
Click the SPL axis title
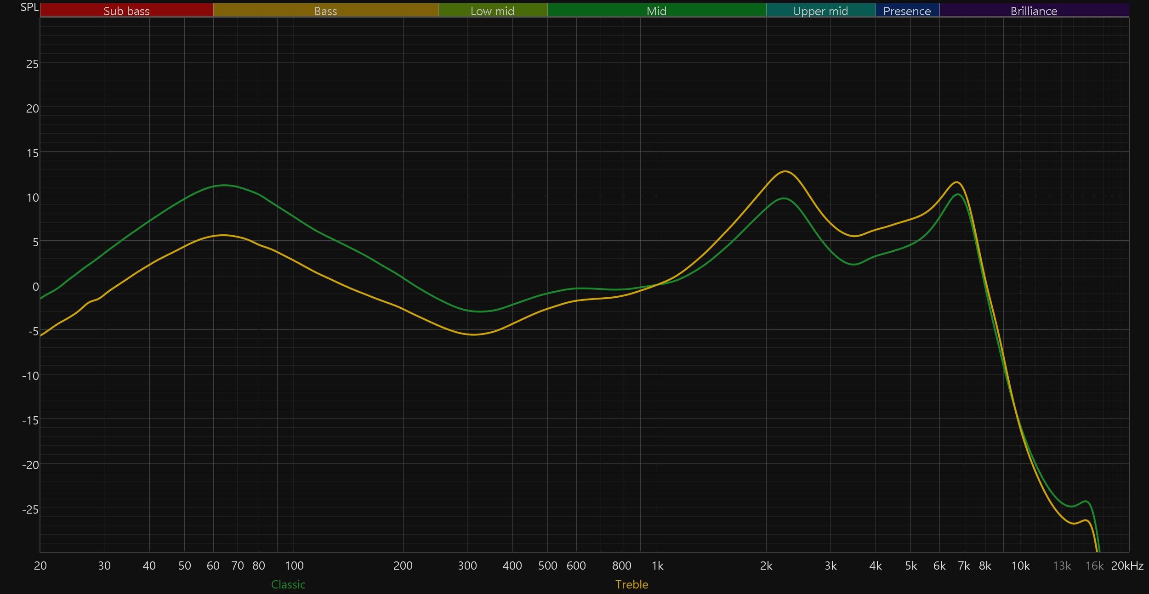pos(29,7)
